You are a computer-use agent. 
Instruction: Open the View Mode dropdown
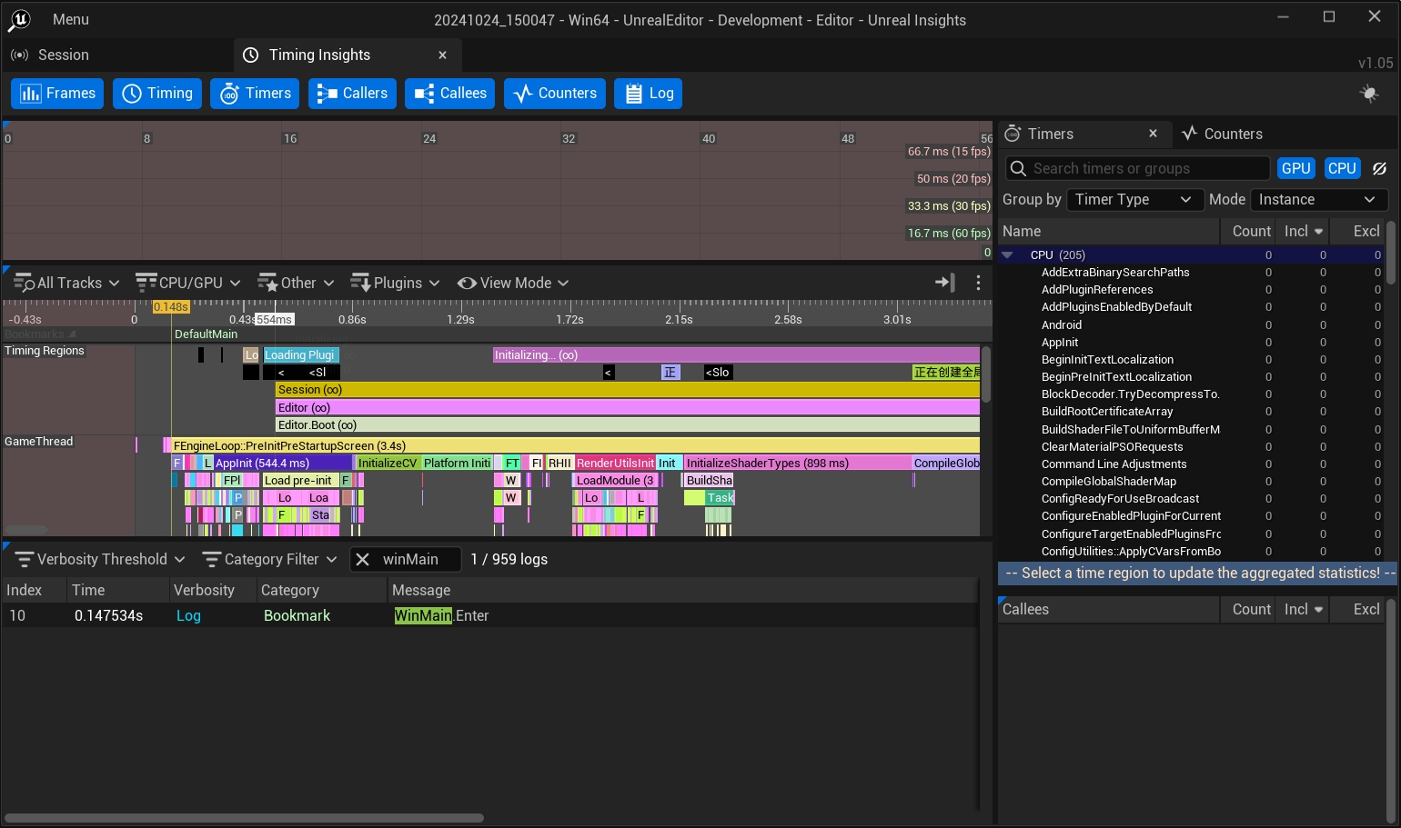[x=513, y=283]
